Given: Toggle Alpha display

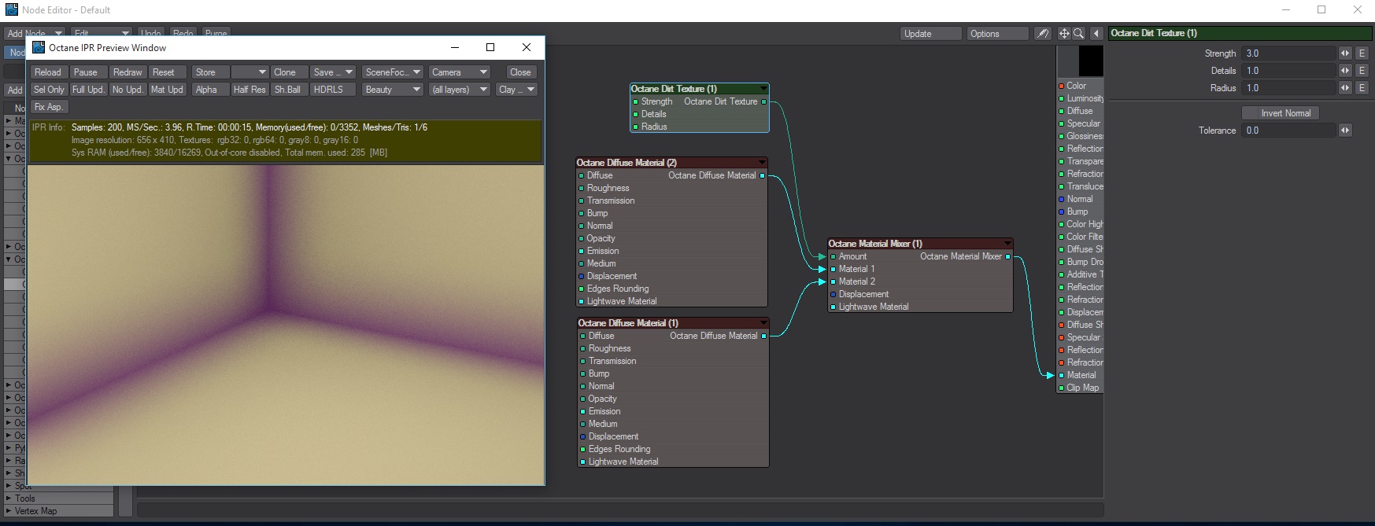Looking at the screenshot, I should click(x=210, y=90).
